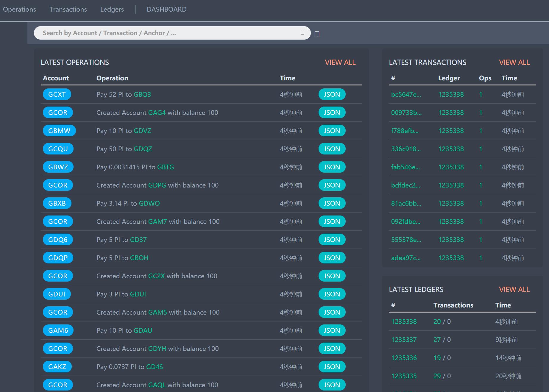Open created account GDYH link
Image resolution: width=549 pixels, height=392 pixels.
pos(157,349)
